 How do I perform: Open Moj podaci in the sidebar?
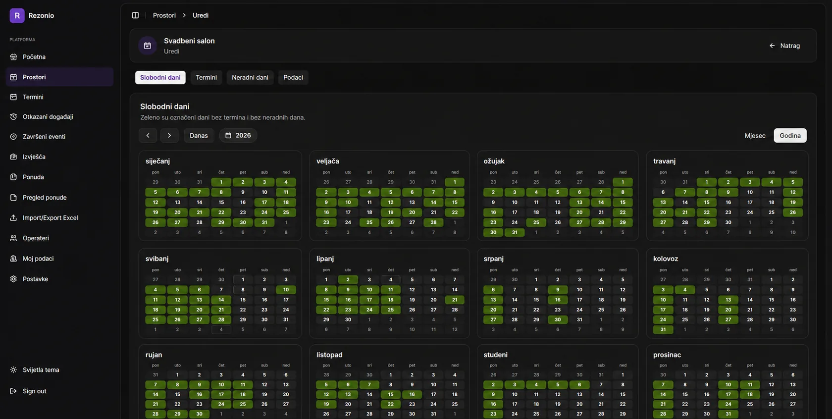click(59, 259)
